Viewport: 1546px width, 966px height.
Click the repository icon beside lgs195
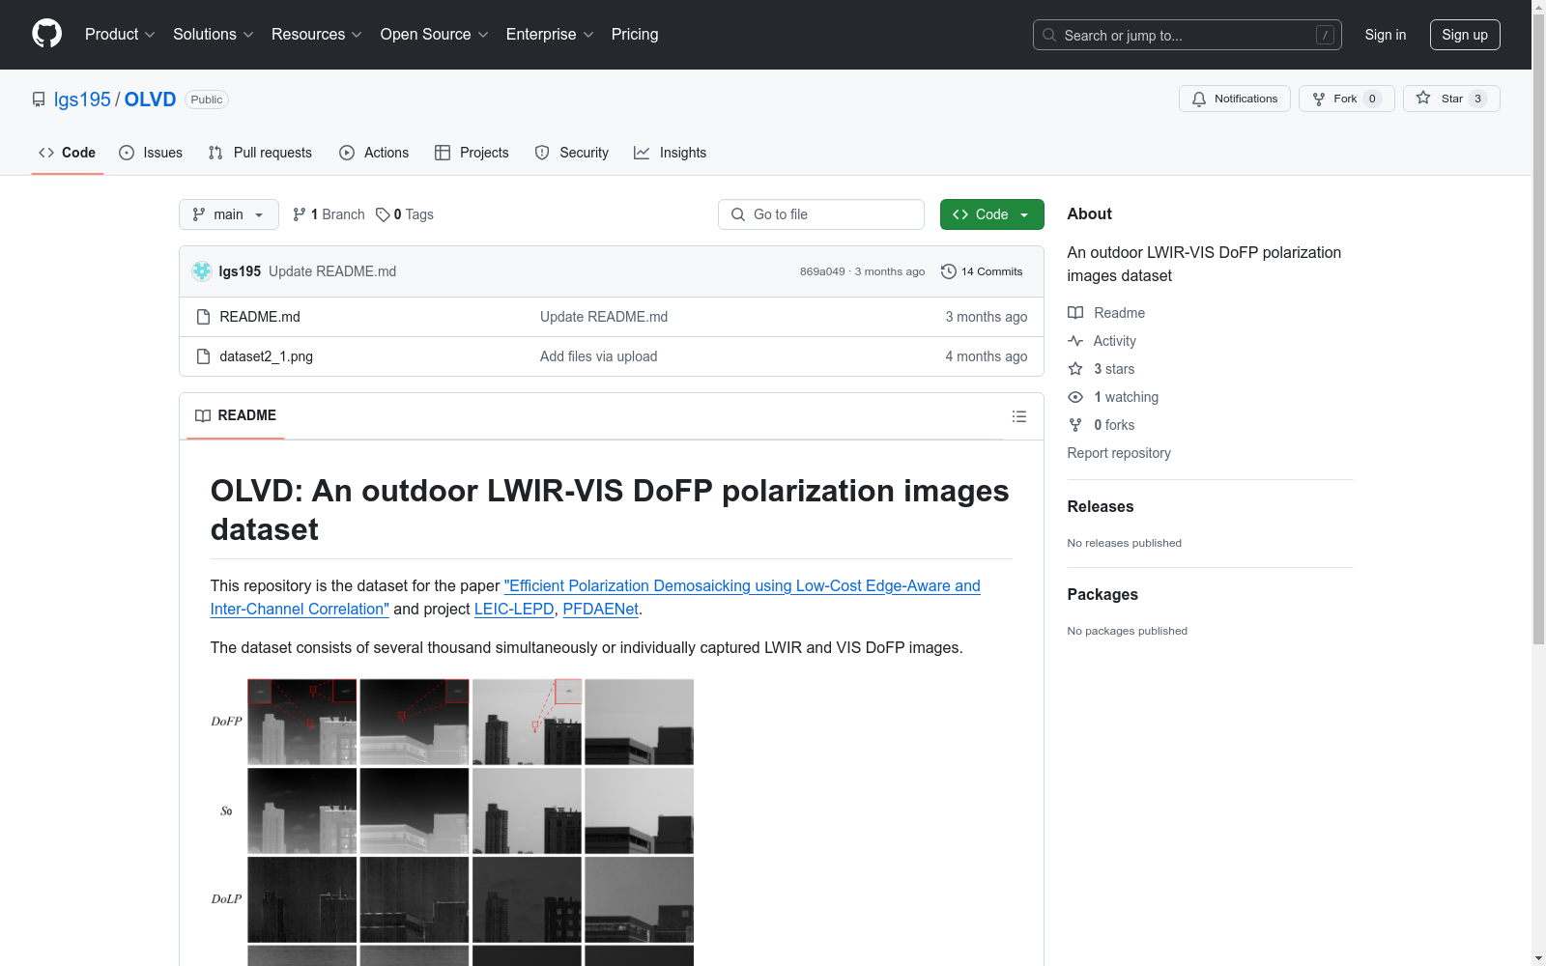[39, 99]
